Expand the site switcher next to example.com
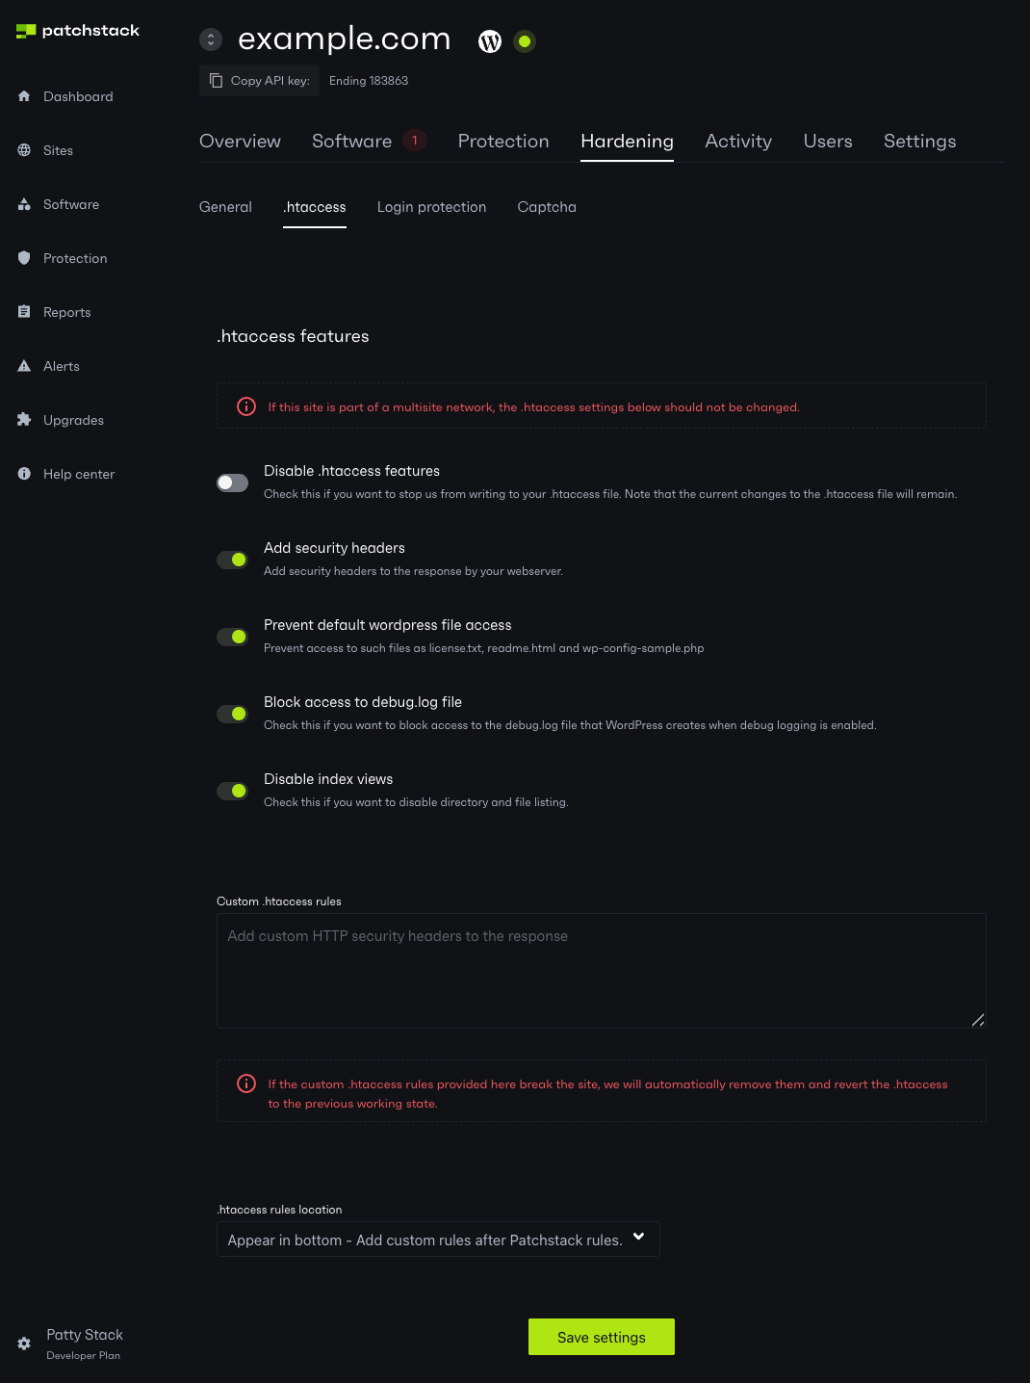1030x1383 pixels. [x=211, y=39]
